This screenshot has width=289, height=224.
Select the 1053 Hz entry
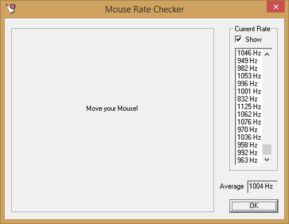(x=249, y=76)
